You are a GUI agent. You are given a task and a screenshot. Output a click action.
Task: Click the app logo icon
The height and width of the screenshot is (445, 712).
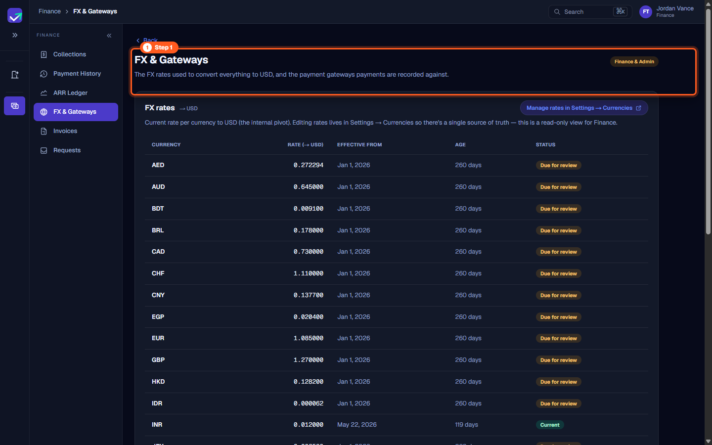[x=15, y=15]
